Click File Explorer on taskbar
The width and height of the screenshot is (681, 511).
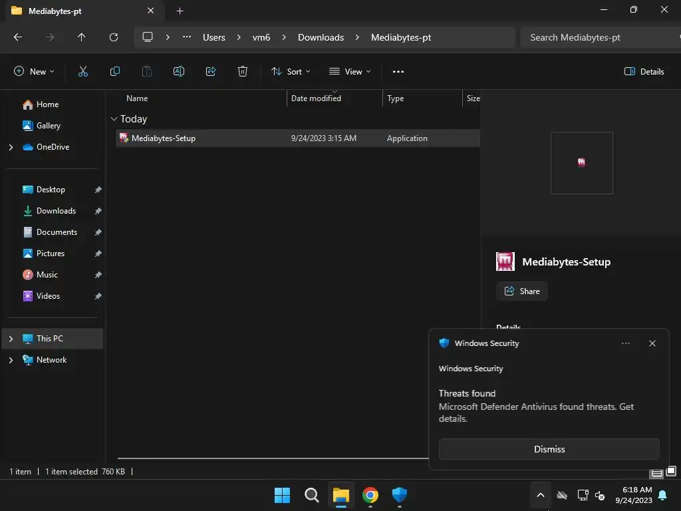(x=341, y=495)
